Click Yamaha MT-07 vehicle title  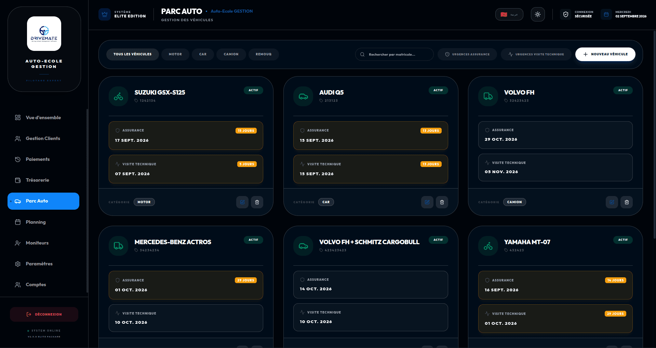[x=527, y=242]
